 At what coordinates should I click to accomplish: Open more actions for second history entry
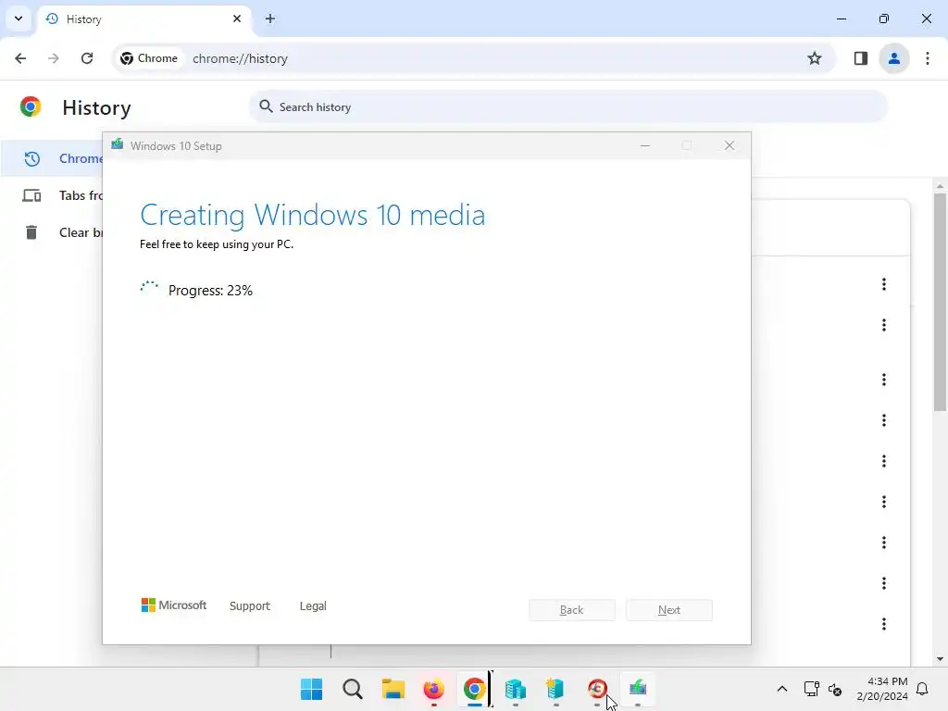pos(884,325)
